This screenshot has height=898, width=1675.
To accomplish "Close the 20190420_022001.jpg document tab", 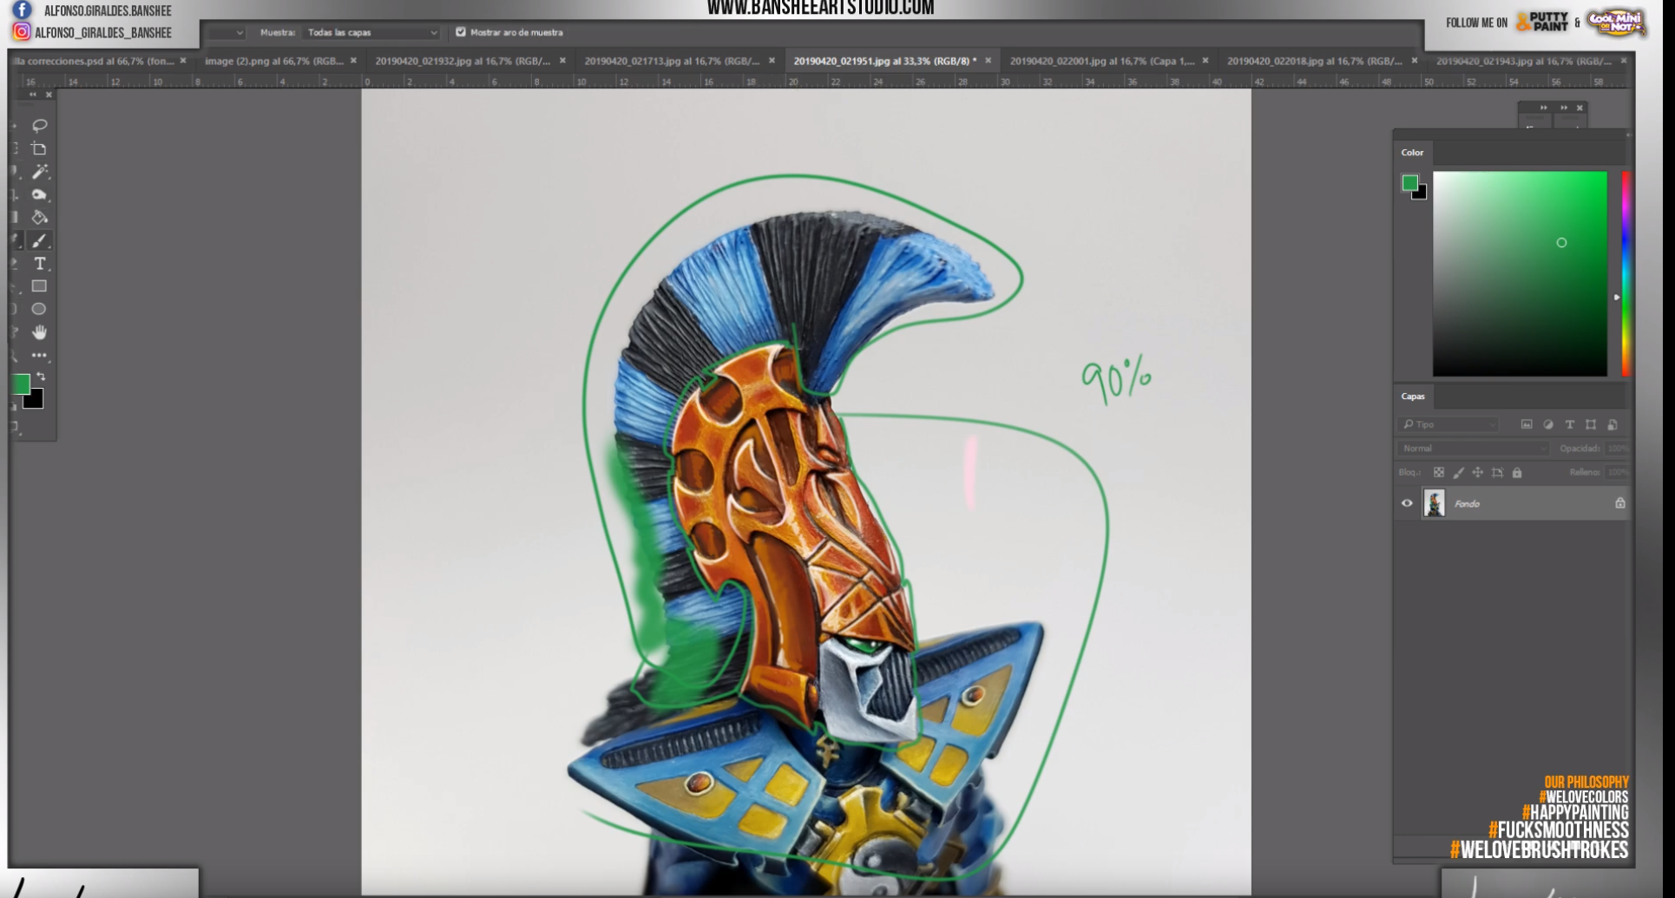I will pos(1205,61).
